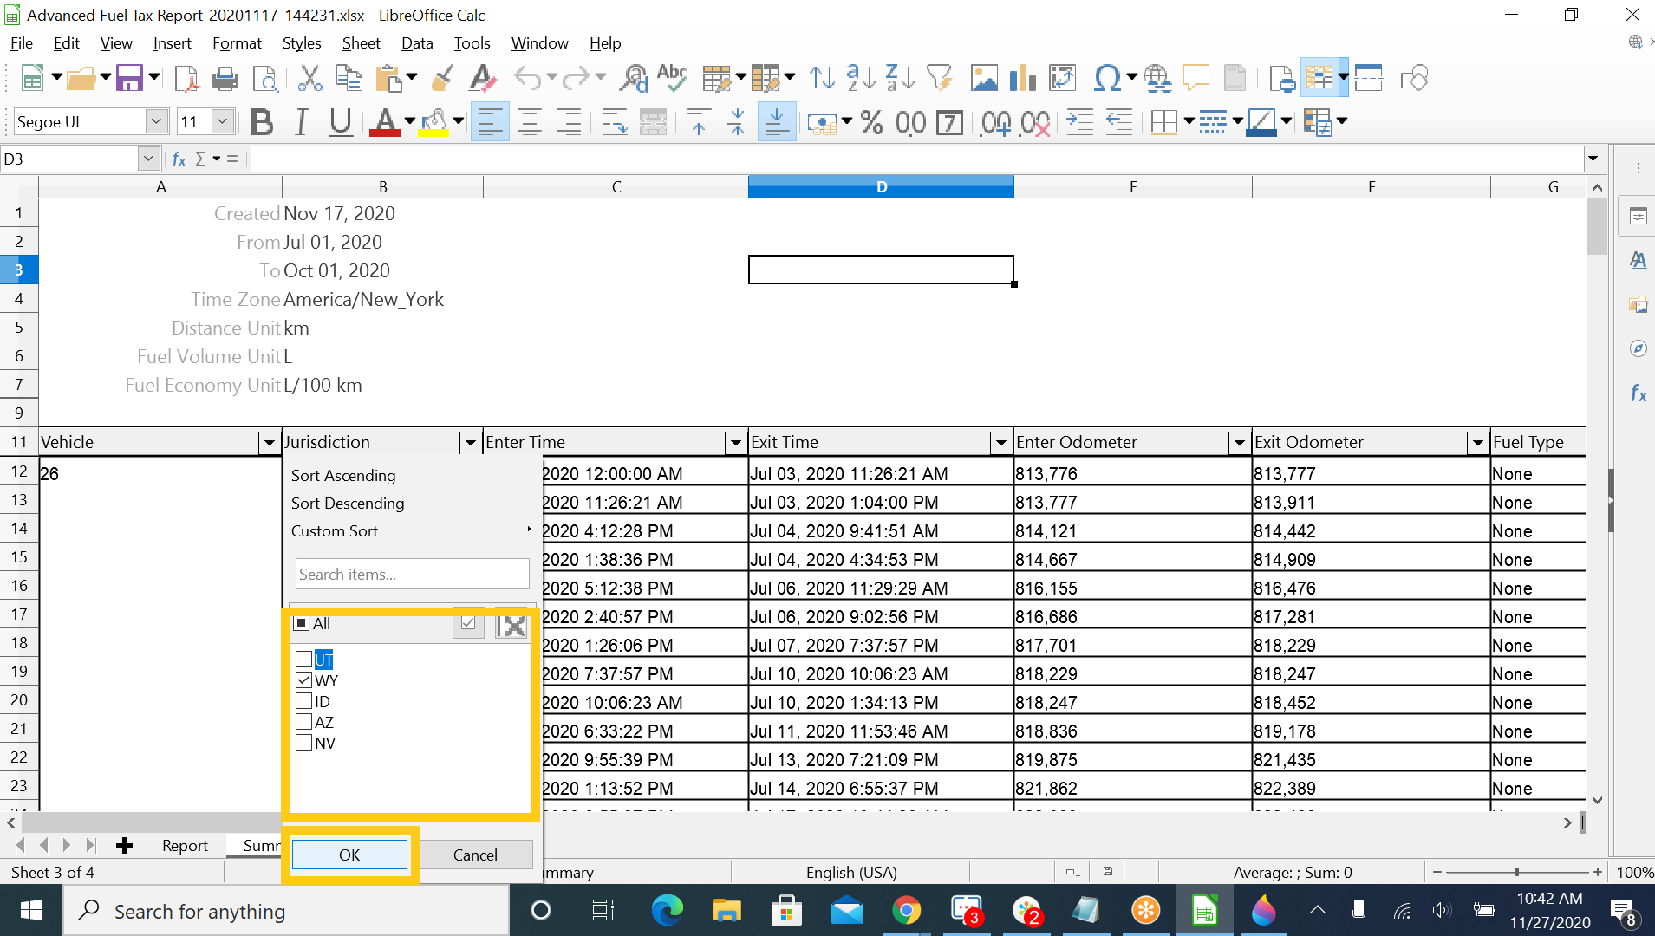Check the UT checkbox in filter list

coord(304,660)
